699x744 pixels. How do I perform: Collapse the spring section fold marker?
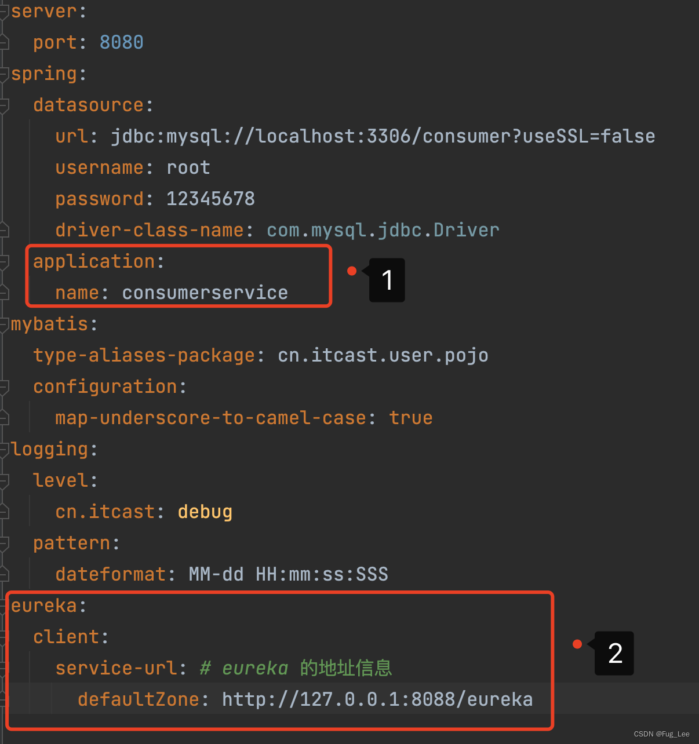tap(4, 74)
